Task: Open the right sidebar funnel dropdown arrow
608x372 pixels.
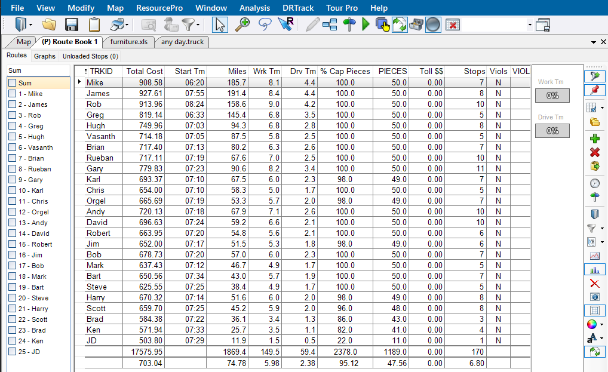Action: click(602, 228)
